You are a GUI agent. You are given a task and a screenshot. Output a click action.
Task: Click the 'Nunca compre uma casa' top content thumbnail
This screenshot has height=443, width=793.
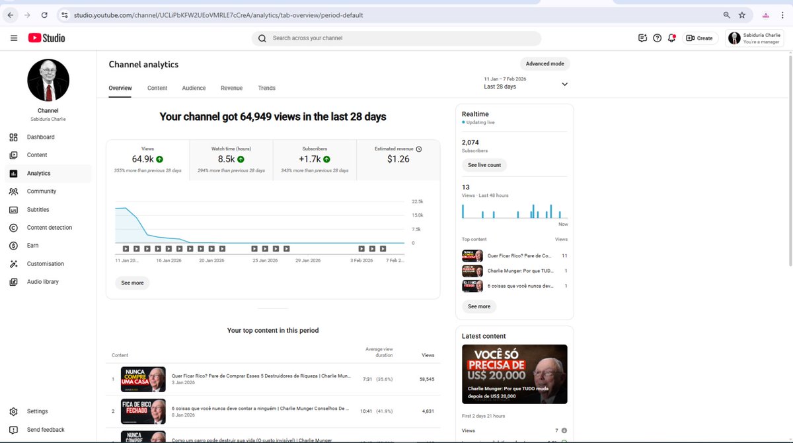coord(143,380)
